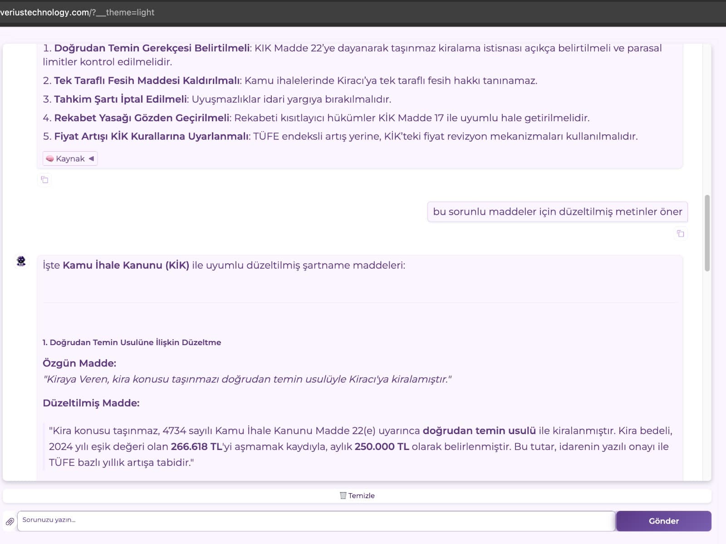This screenshot has height=544, width=726.
Task: Click 'Rekabet Yasağı Gözden Geçirilmeli' item
Action: tap(142, 118)
